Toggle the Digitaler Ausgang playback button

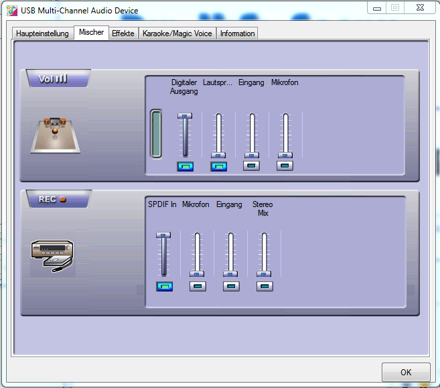185,166
